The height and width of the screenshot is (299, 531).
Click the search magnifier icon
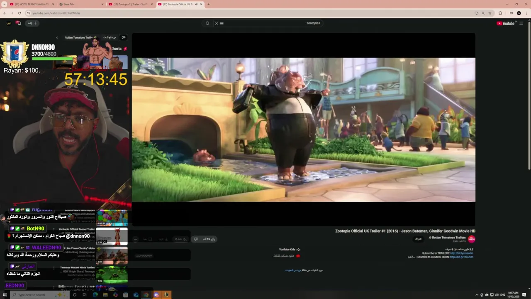(x=207, y=23)
